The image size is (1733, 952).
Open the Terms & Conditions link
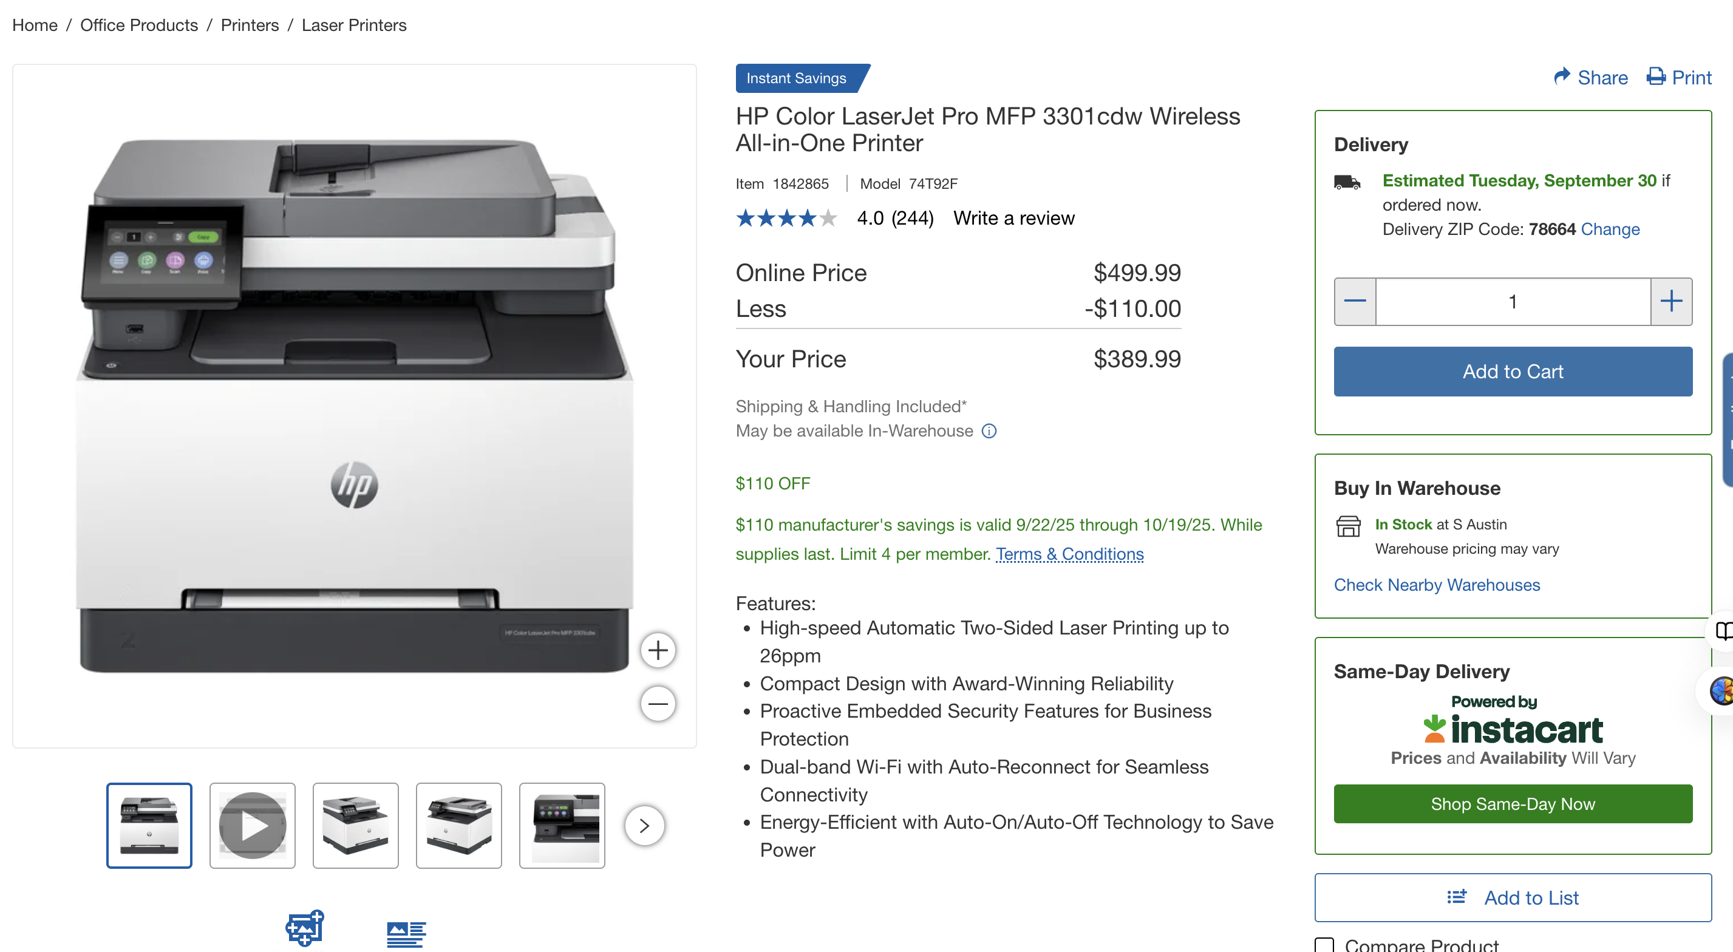tap(1070, 554)
